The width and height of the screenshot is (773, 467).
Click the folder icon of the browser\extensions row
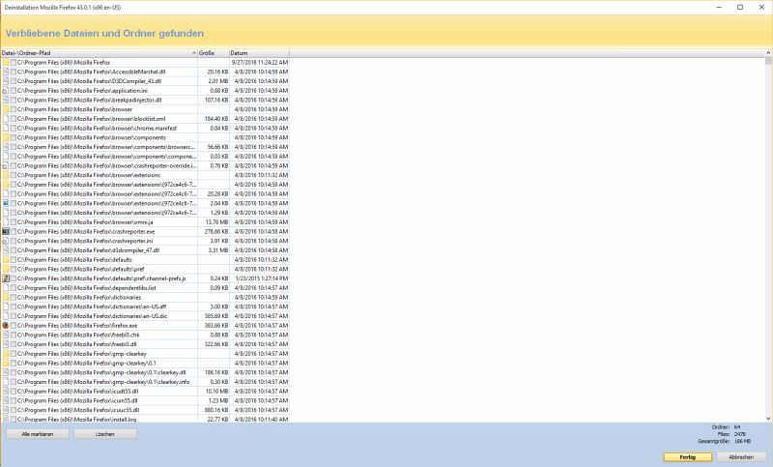coord(6,175)
